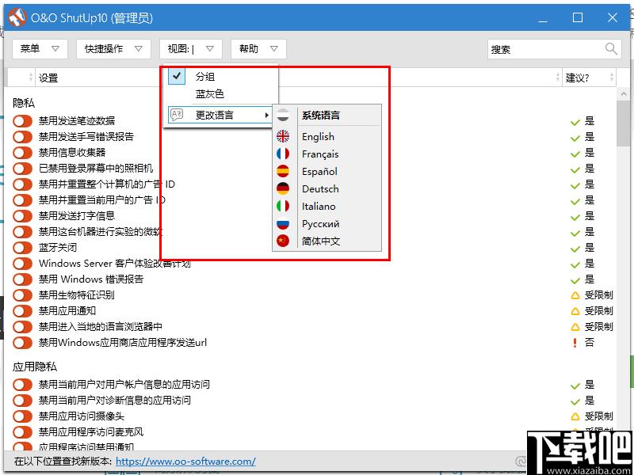Pick the Spanish flag icon for Español
This screenshot has height=475, width=634.
(x=283, y=171)
